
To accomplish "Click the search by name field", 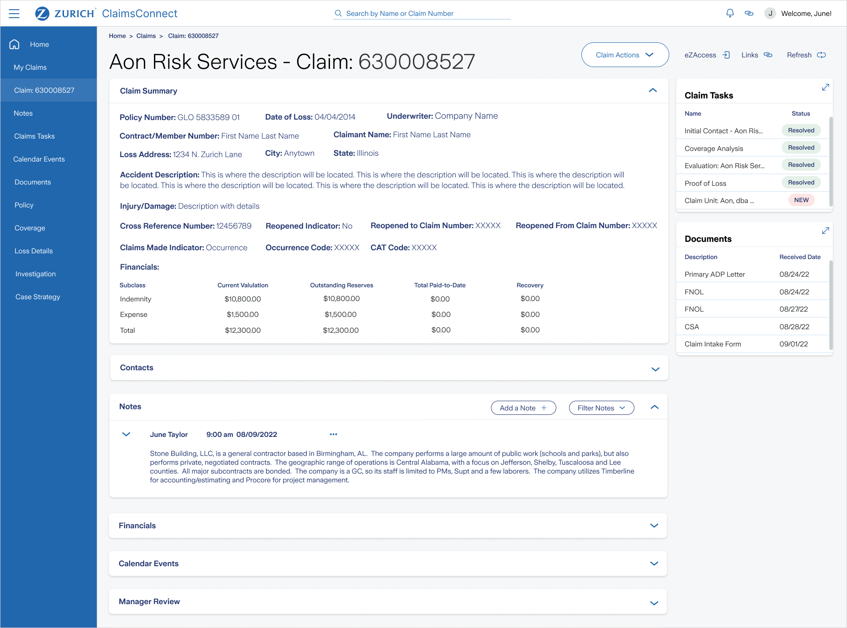I will click(x=422, y=13).
